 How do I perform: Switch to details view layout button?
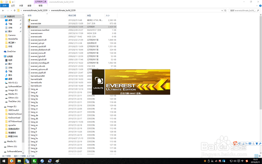pyautogui.click(x=256, y=156)
